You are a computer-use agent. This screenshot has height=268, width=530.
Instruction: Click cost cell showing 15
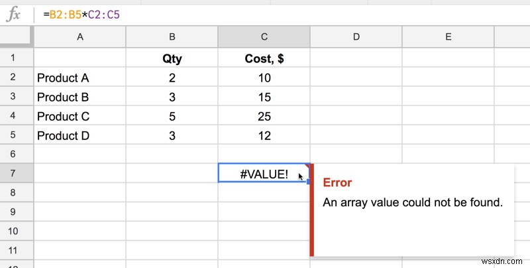pos(264,96)
